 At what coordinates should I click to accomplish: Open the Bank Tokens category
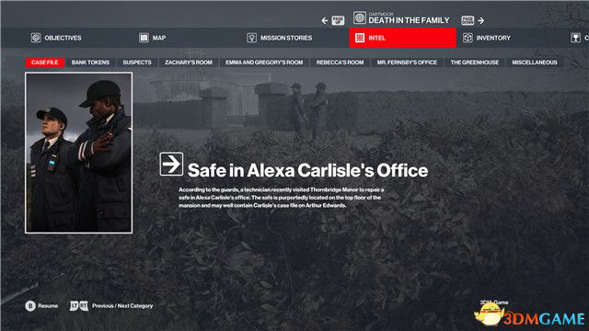[90, 63]
